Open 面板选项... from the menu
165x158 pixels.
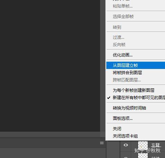(136, 119)
